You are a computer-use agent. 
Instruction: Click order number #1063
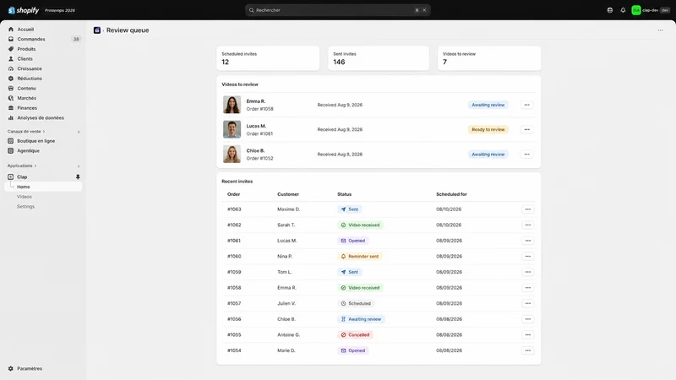pos(234,209)
